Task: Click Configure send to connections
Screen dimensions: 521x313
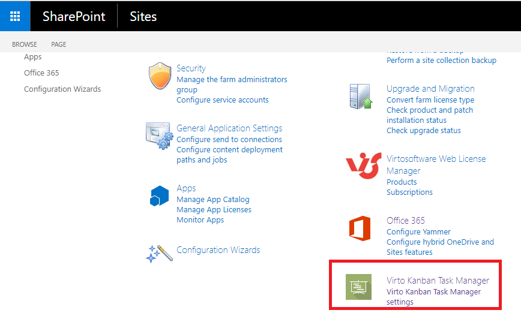Action: coord(229,139)
